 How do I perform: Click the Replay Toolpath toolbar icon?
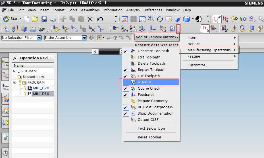[124, 29]
